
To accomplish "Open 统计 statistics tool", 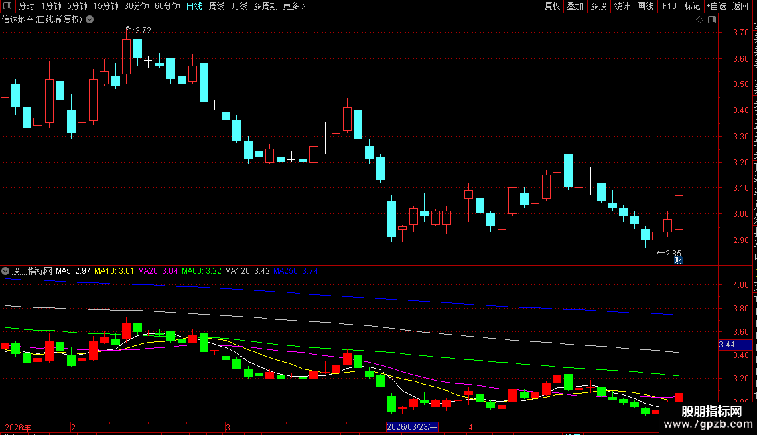I will tap(621, 6).
